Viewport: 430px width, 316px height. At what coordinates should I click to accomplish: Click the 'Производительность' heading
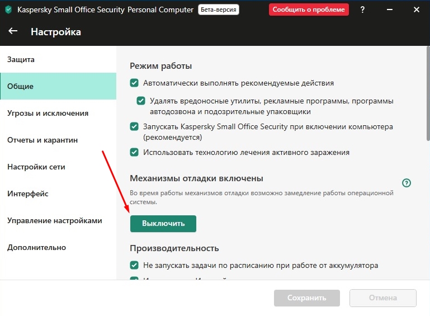point(174,248)
